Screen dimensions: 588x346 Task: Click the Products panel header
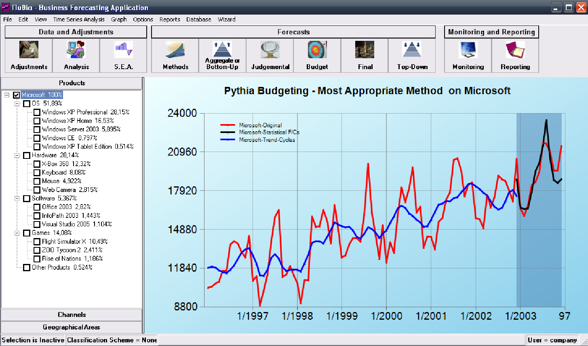72,83
